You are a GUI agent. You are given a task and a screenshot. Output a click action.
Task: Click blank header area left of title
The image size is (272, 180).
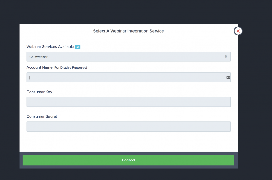tap(56, 31)
